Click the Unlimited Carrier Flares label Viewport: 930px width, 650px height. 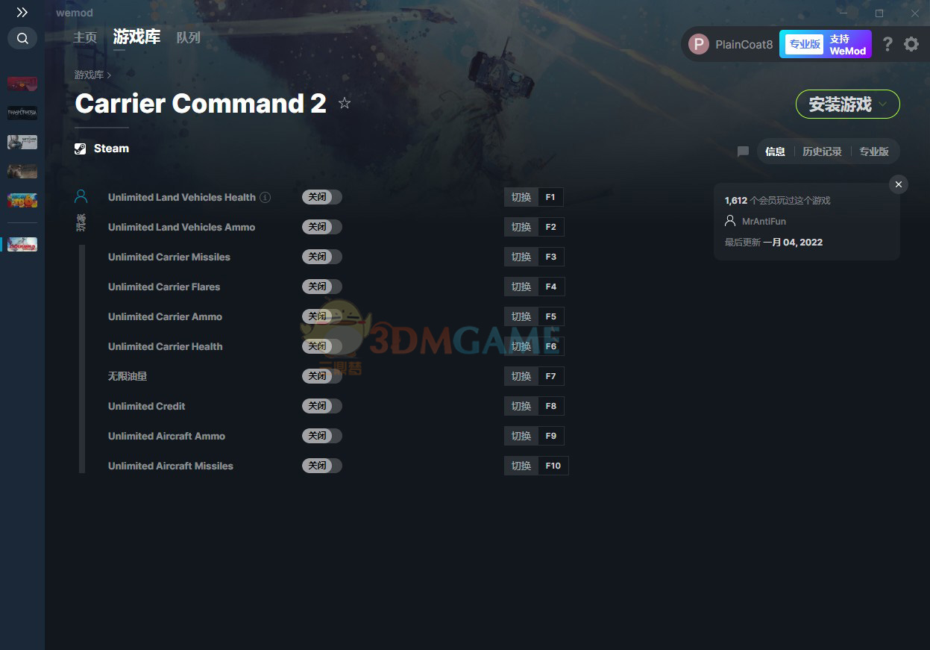pyautogui.click(x=164, y=287)
